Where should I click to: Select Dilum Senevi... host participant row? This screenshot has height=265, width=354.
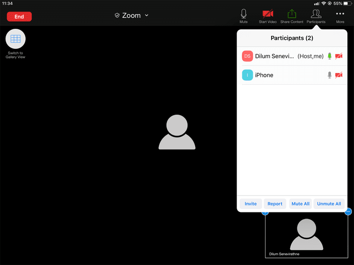pos(292,56)
